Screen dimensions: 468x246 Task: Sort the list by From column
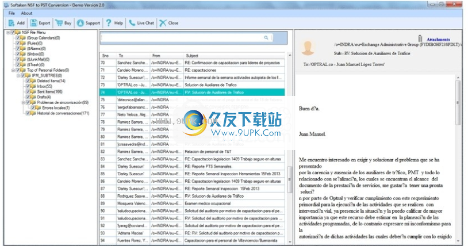[x=167, y=56]
